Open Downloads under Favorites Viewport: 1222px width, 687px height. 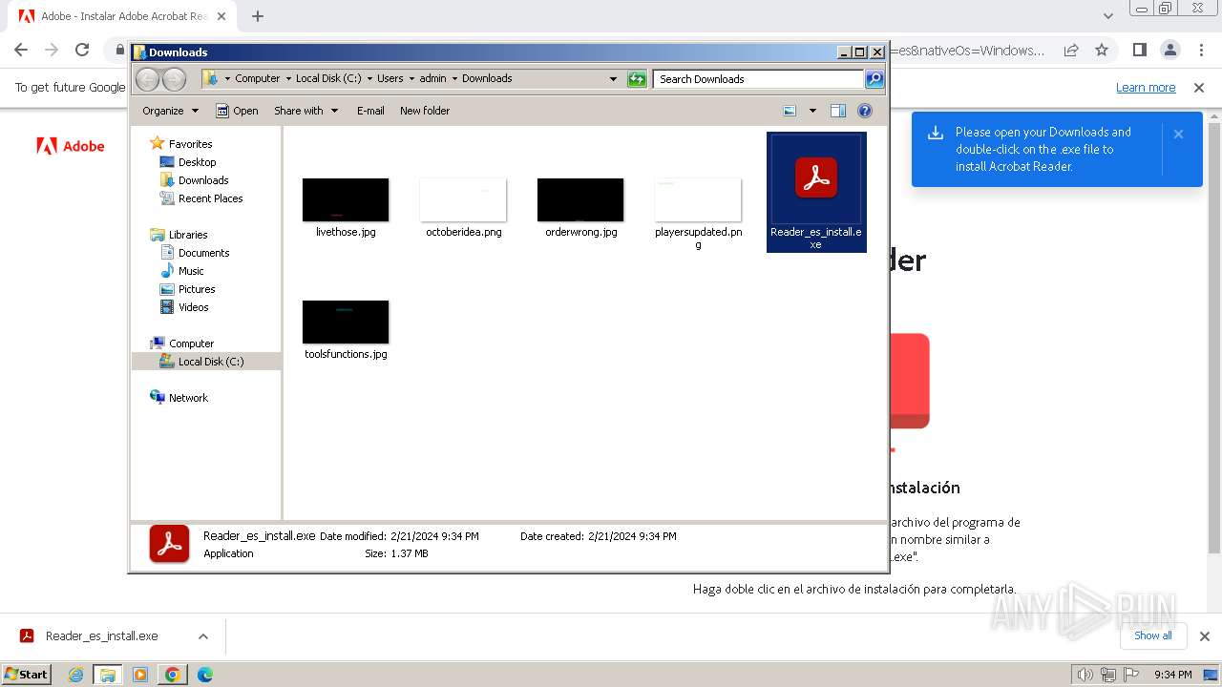tap(203, 180)
